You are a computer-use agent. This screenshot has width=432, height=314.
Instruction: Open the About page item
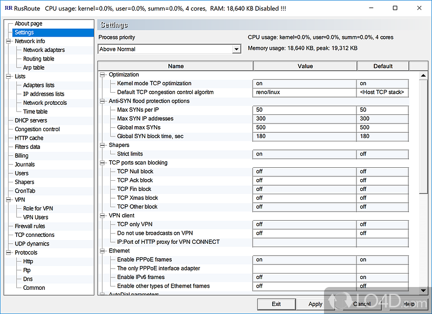(28, 24)
